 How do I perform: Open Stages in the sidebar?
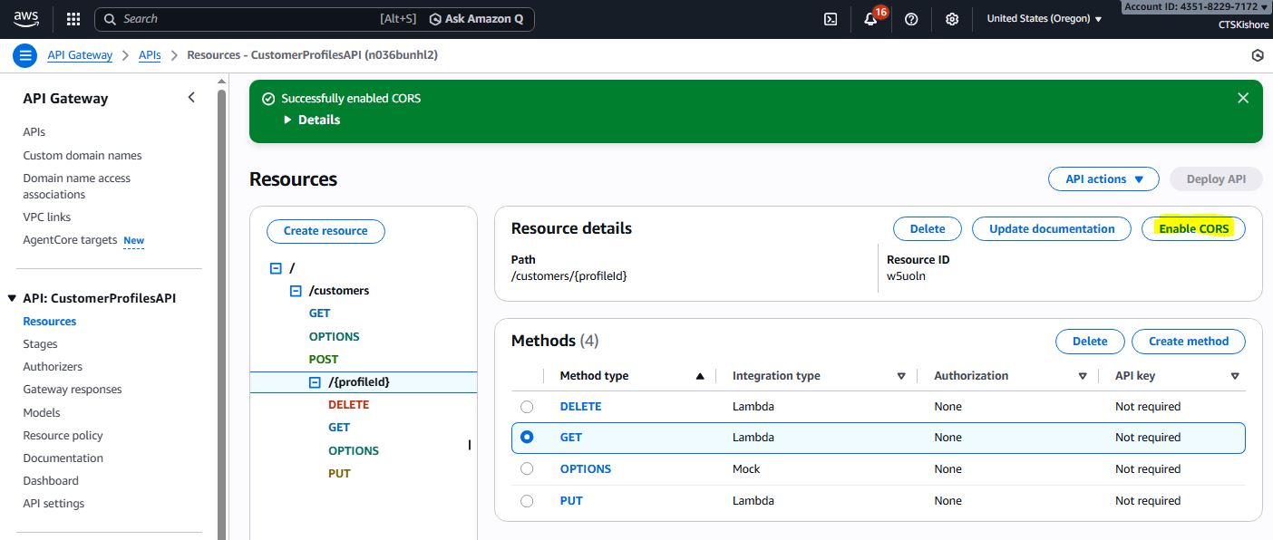point(40,344)
